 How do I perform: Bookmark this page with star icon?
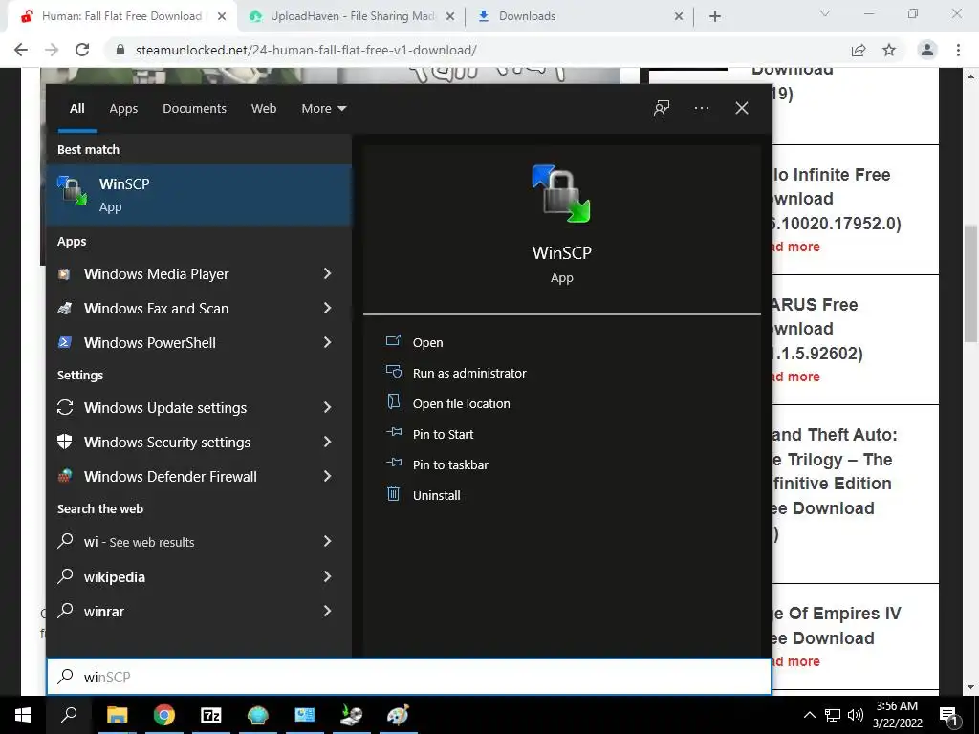click(x=889, y=50)
